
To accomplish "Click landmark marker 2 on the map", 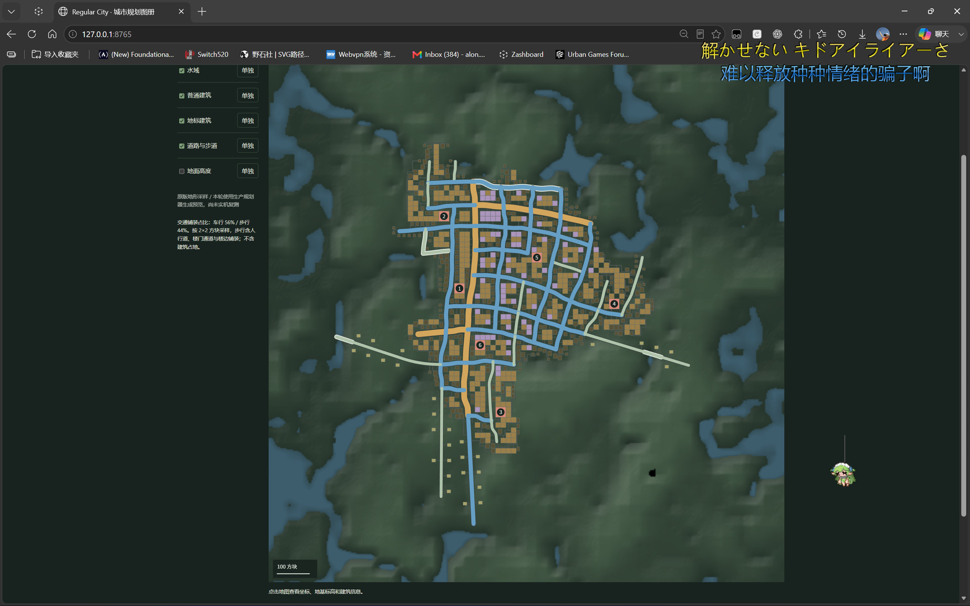I will coord(444,216).
